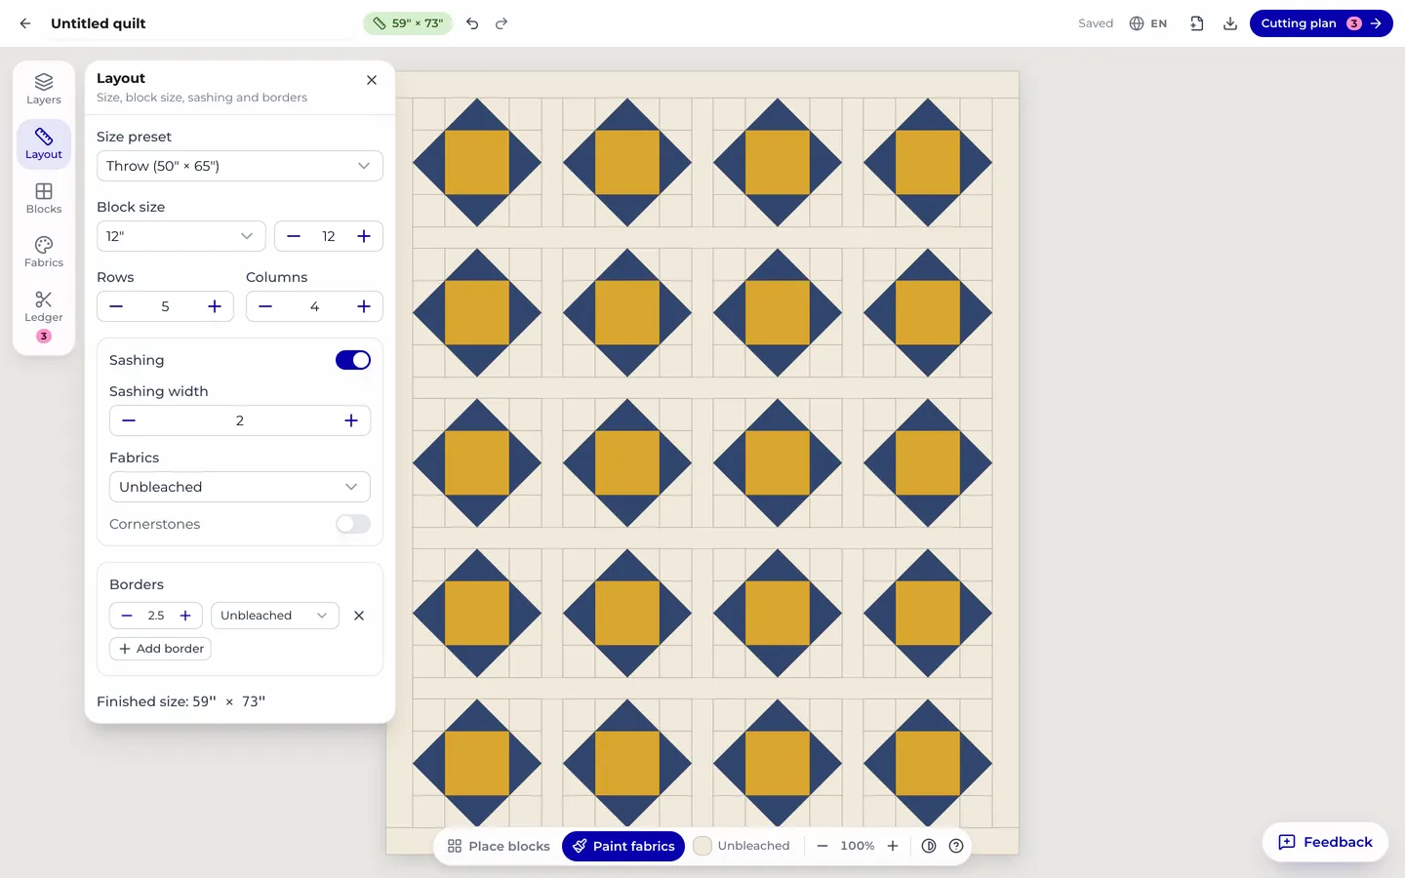The height and width of the screenshot is (878, 1405).
Task: Decrease the number of columns
Action: click(x=265, y=306)
